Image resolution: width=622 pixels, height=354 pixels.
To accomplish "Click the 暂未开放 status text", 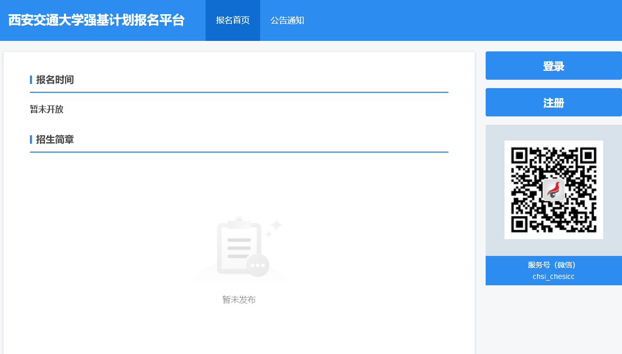I will (47, 109).
